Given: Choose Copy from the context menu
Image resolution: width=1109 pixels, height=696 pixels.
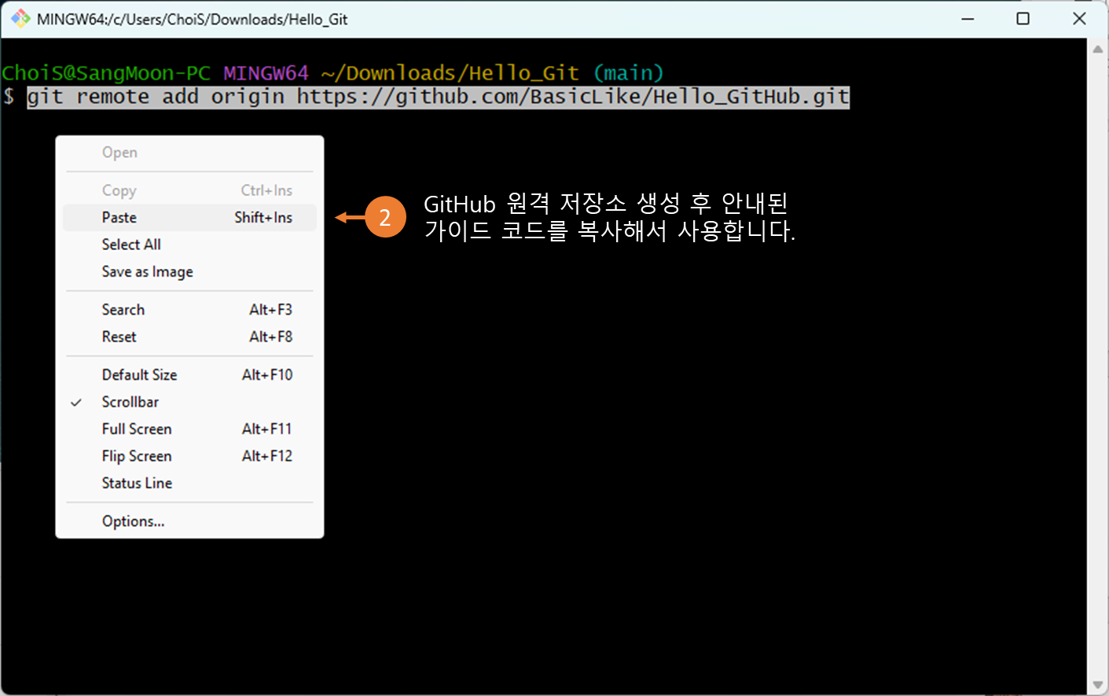Looking at the screenshot, I should pos(189,190).
